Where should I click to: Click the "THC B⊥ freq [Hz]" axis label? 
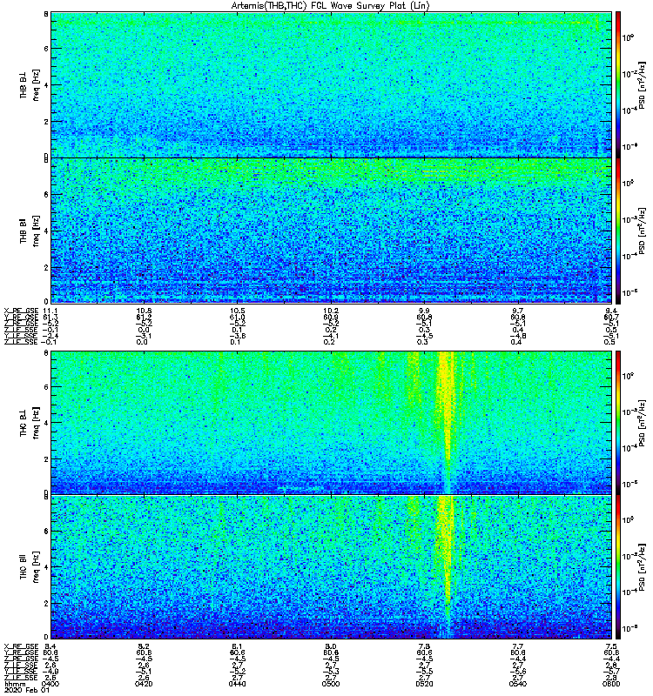[x=30, y=422]
